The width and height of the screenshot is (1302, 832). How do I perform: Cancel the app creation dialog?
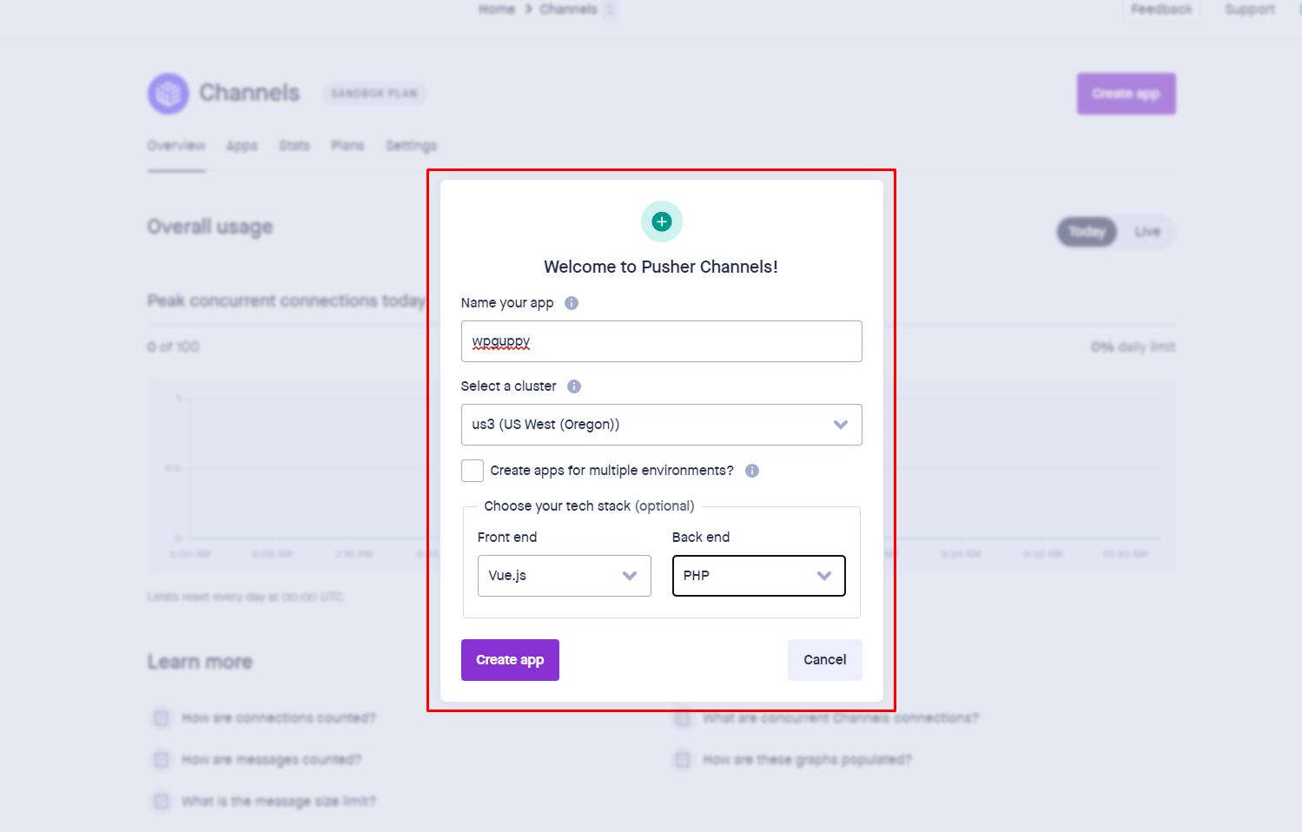824,660
